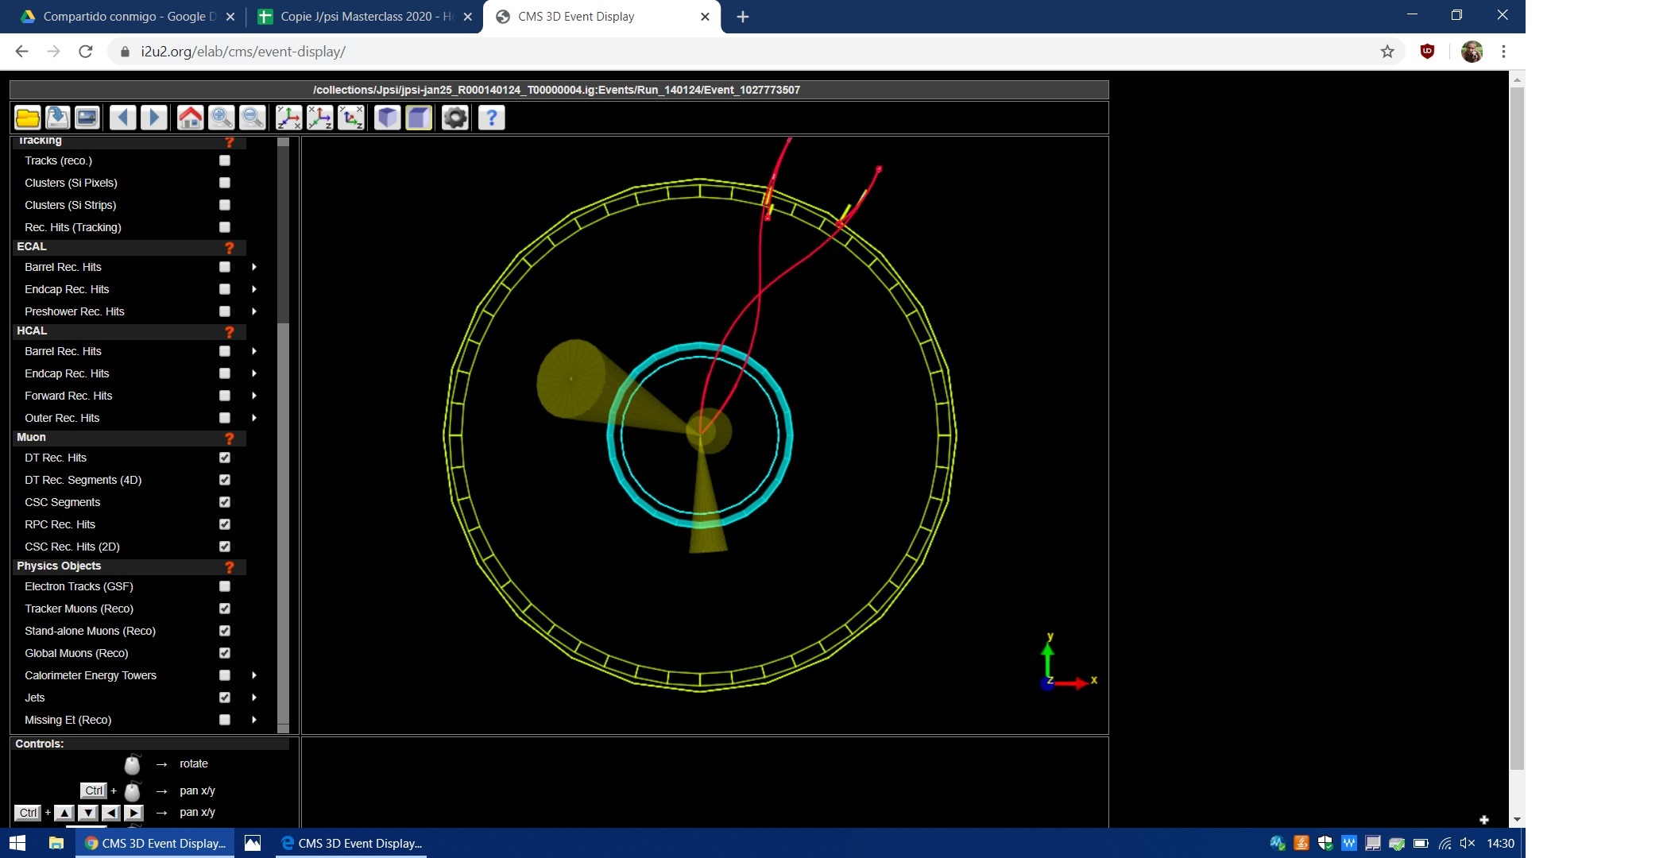Expand Missing Et (Reco) options arrow

point(254,720)
